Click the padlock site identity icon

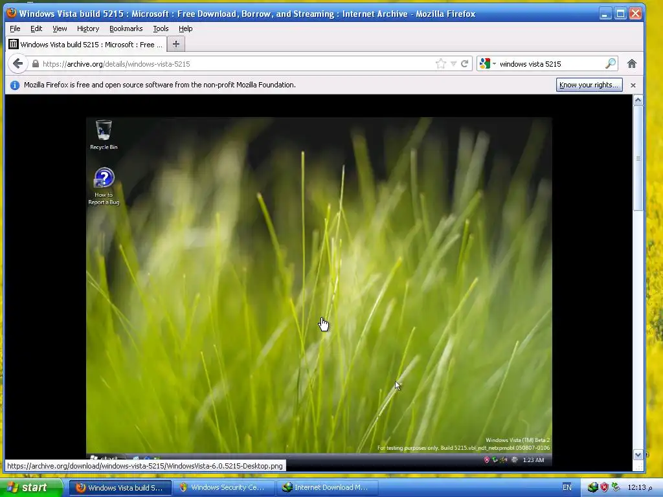pos(36,64)
